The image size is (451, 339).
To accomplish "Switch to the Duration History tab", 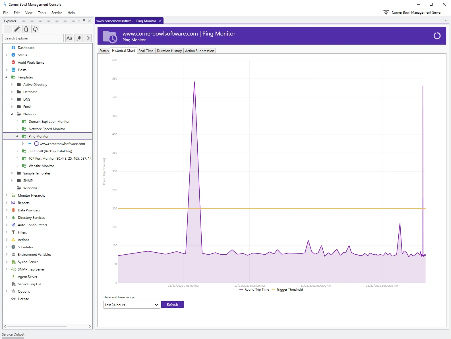I will (x=169, y=51).
